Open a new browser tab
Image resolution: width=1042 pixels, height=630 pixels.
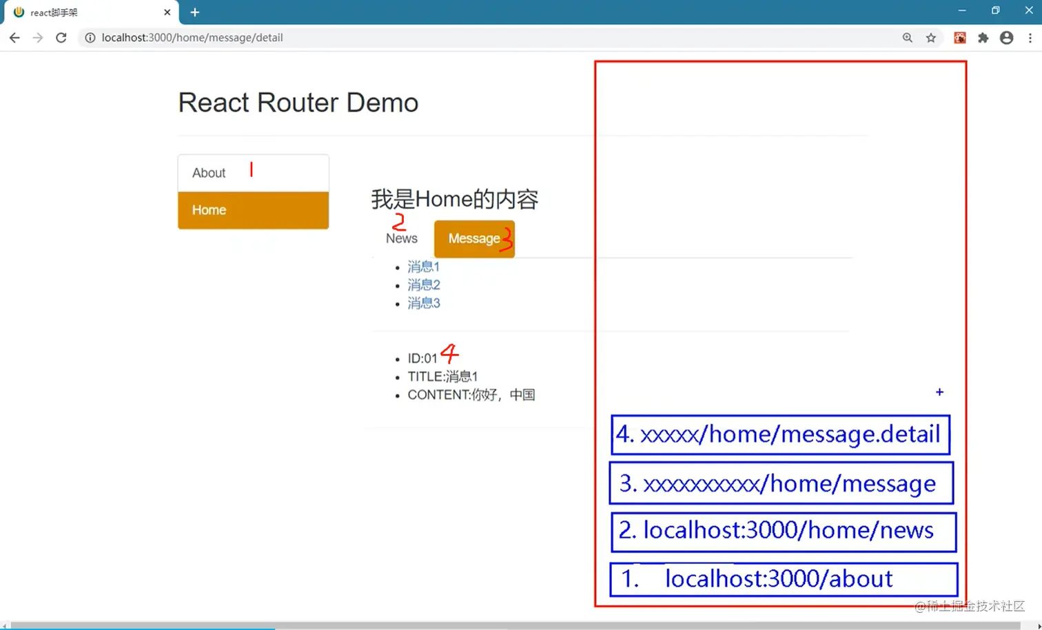[195, 12]
